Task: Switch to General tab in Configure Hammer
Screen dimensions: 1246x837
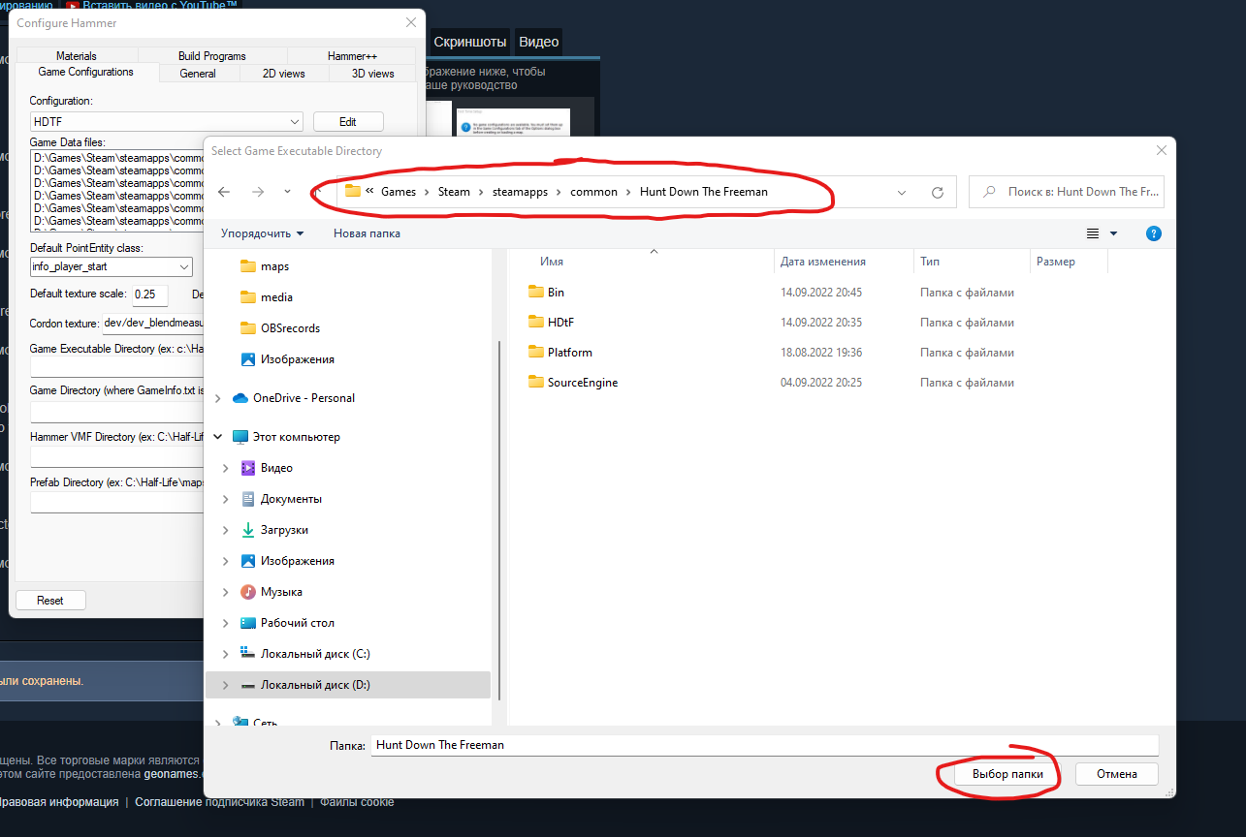Action: click(x=198, y=74)
